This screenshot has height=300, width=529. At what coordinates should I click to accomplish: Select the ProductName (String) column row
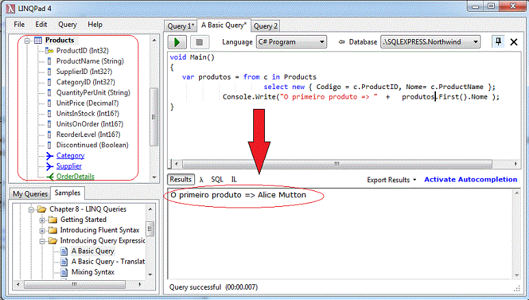(x=90, y=61)
